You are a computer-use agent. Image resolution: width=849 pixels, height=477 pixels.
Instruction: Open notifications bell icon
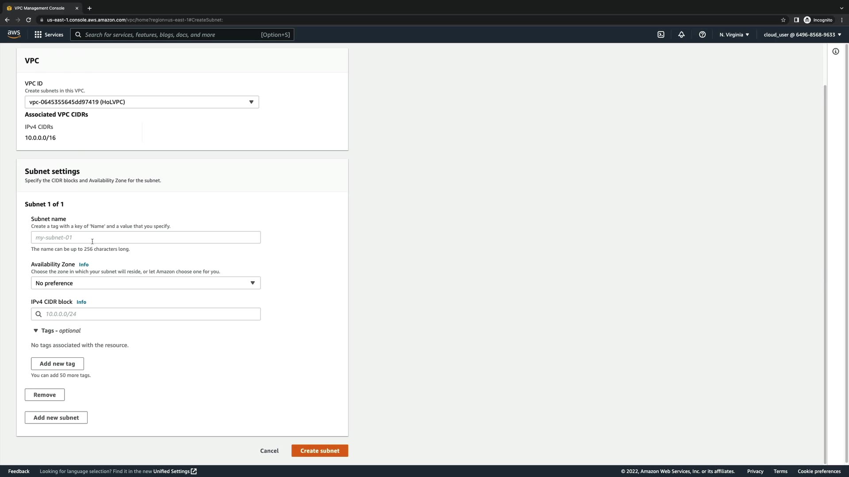(x=681, y=34)
